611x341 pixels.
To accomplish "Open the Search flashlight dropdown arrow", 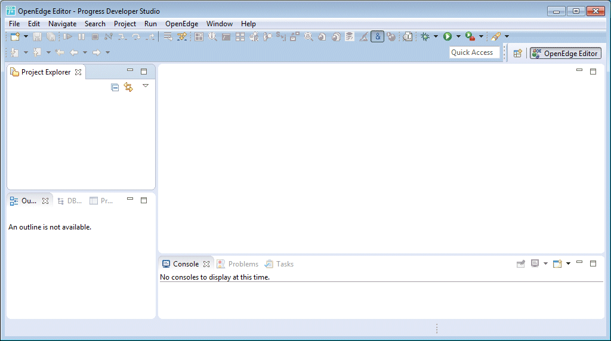I will tap(507, 36).
